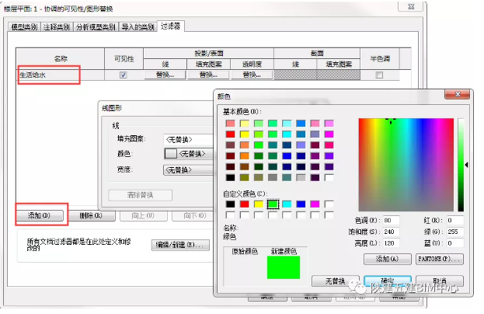Open the 导入的类别 tab
Image resolution: width=484 pixels, height=314 pixels.
tap(138, 27)
